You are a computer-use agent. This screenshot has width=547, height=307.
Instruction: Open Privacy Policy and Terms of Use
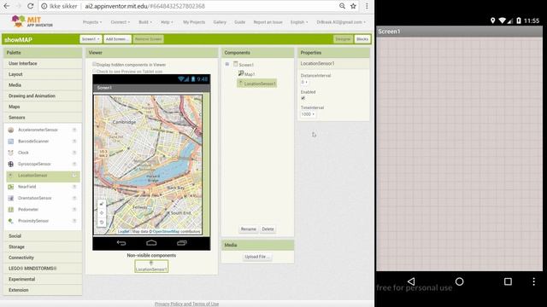(186, 304)
